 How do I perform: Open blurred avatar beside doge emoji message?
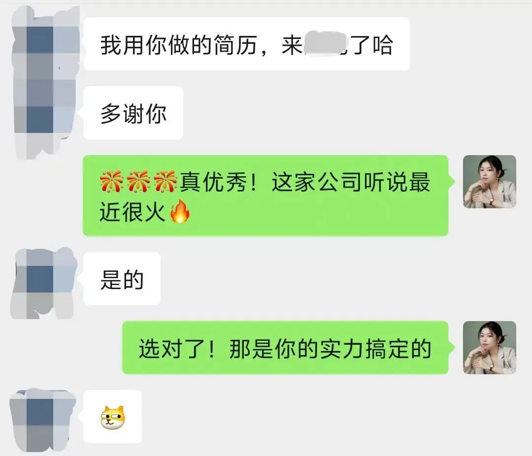[x=43, y=421]
